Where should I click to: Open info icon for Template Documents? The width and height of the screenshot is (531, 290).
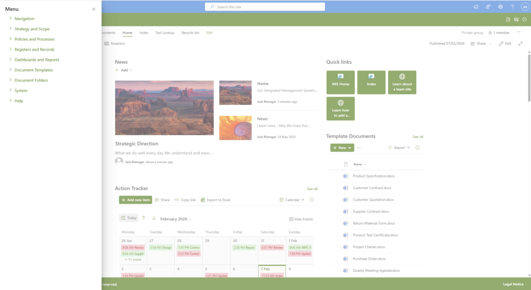click(417, 148)
